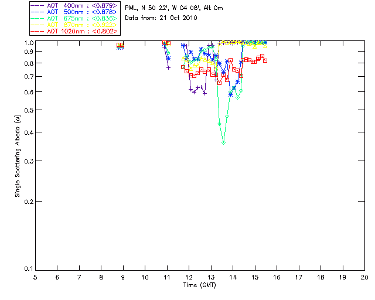This screenshot has height=300, width=375.
Task: Click the 16 hour x-axis label
Action: 277,277
